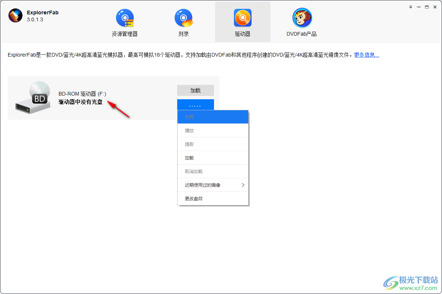
Task: Open the 资源管理器 tab icon
Action: click(124, 18)
